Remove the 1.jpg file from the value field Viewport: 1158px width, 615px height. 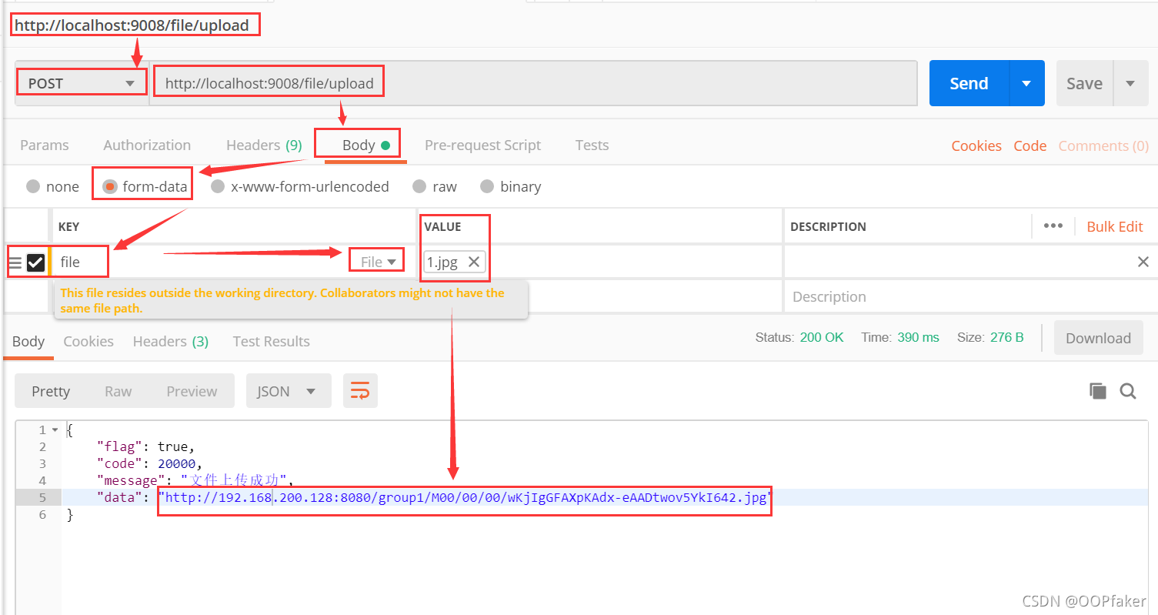pos(473,262)
